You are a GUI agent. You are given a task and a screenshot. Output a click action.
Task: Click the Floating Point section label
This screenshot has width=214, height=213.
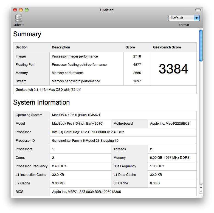26,65
